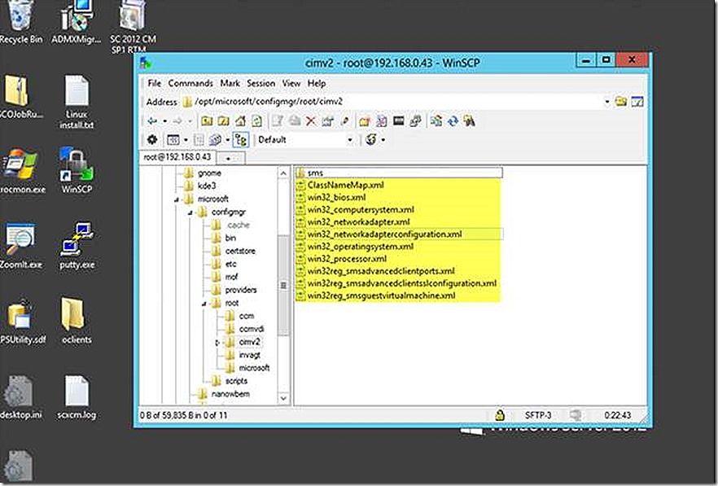The height and width of the screenshot is (486, 718).
Task: Click the file filter icon beside address
Action: tap(637, 101)
